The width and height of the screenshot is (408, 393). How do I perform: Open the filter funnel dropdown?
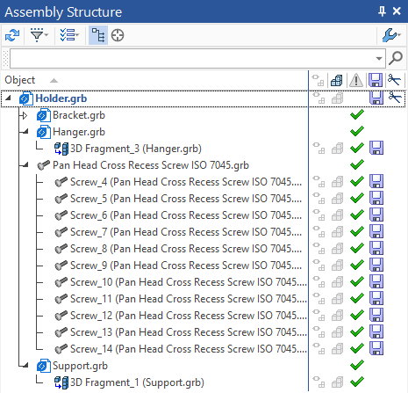click(x=39, y=35)
